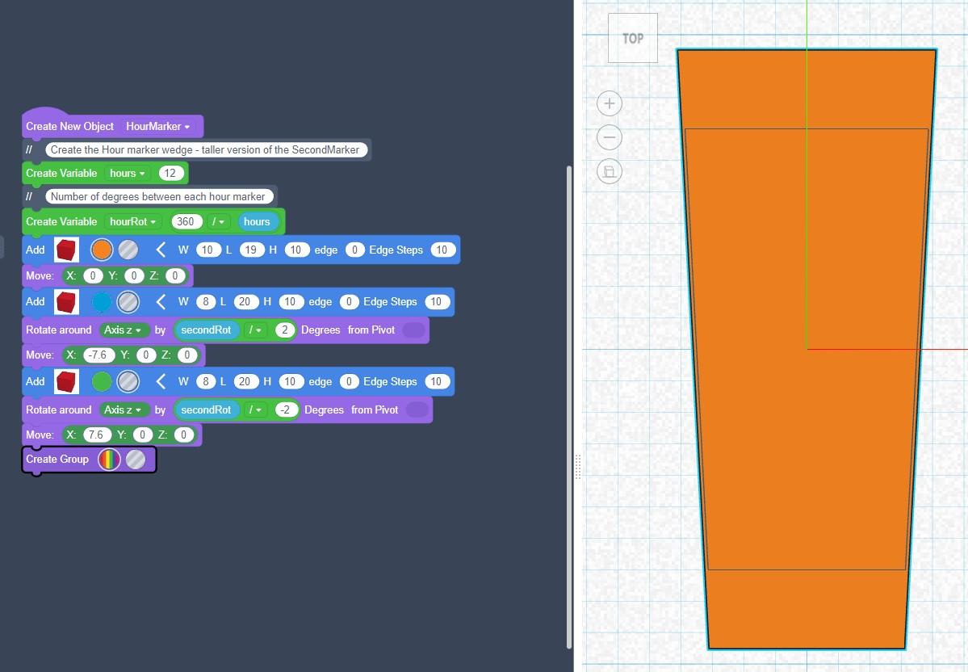Screen dimensions: 968x672
Task: Click the empty Pivot slot in first Rotate block
Action: [x=413, y=330]
